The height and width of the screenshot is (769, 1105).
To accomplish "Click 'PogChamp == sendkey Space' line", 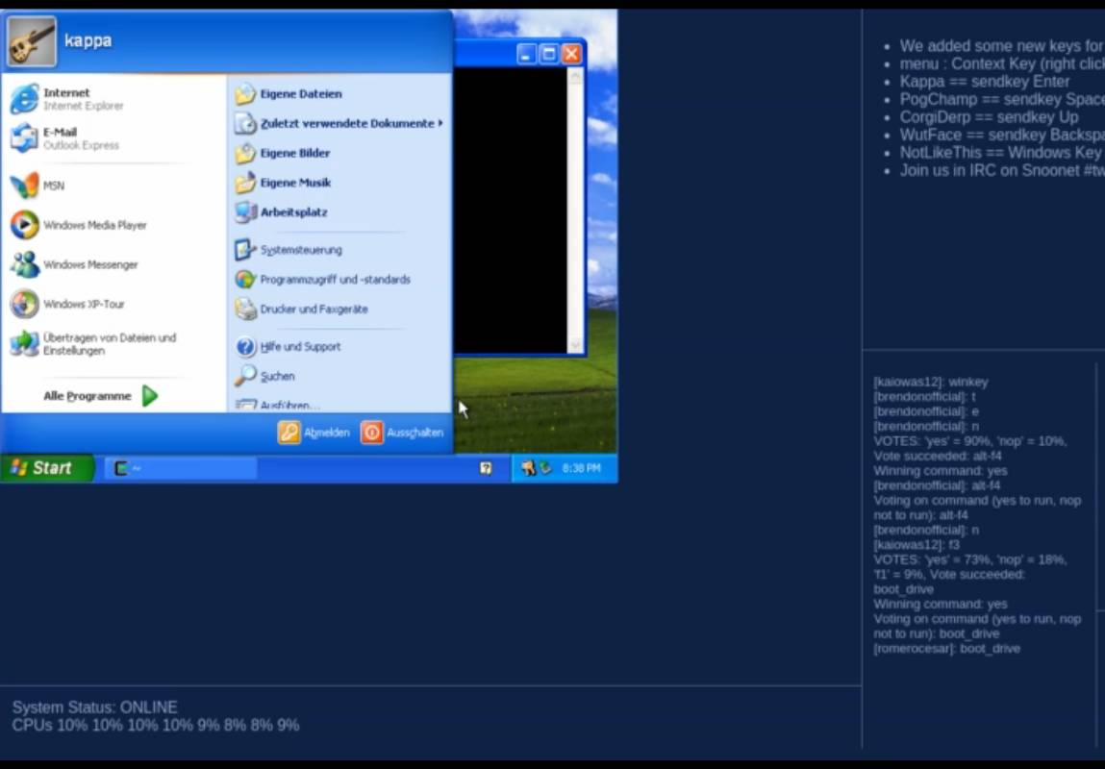I will click(1002, 99).
